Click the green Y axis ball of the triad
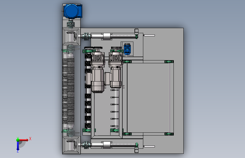245x158 pixels. pyautogui.click(x=18, y=140)
